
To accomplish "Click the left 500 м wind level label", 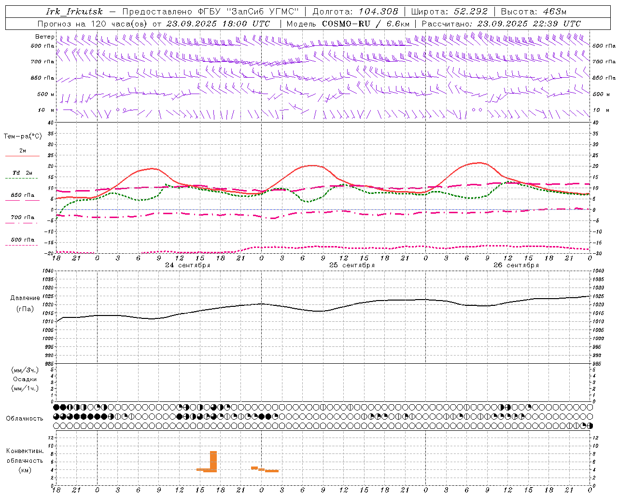I will [x=46, y=94].
